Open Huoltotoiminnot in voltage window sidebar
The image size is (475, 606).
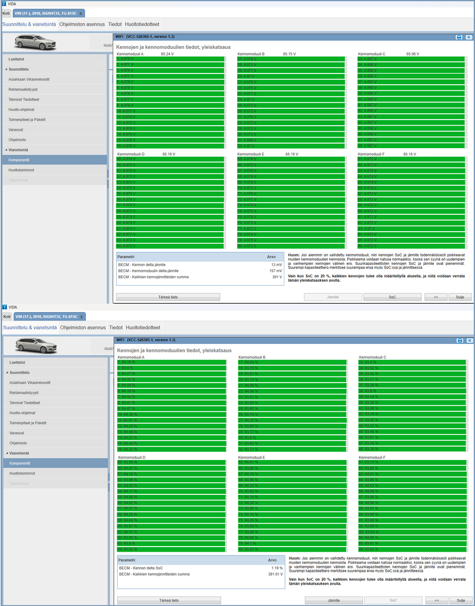coord(54,169)
